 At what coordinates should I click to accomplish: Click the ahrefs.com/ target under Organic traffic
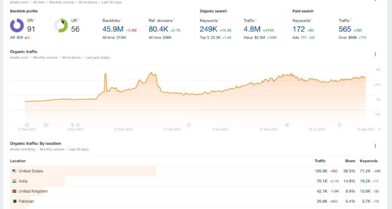tap(19, 57)
